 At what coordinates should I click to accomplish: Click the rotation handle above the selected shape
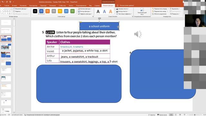point(99,19)
